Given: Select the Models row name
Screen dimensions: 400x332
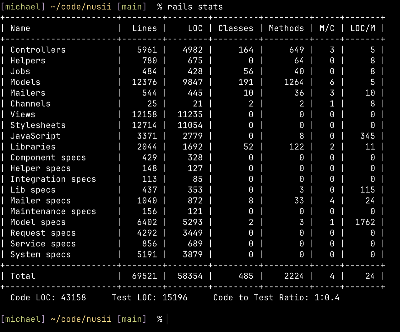Looking at the screenshot, I should point(25,82).
